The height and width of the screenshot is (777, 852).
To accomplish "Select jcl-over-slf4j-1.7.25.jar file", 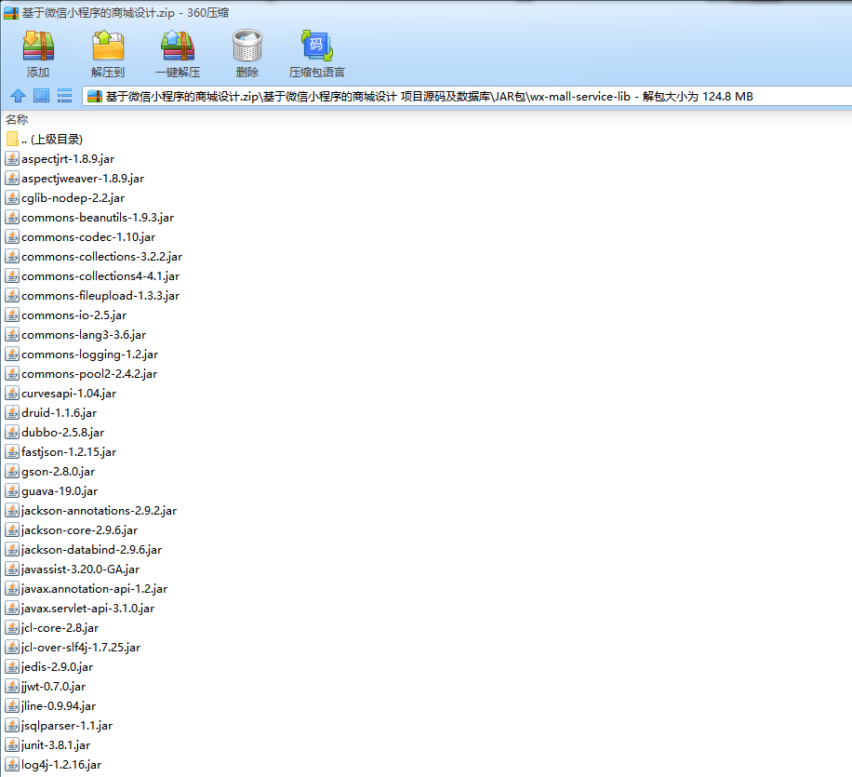I will [73, 648].
